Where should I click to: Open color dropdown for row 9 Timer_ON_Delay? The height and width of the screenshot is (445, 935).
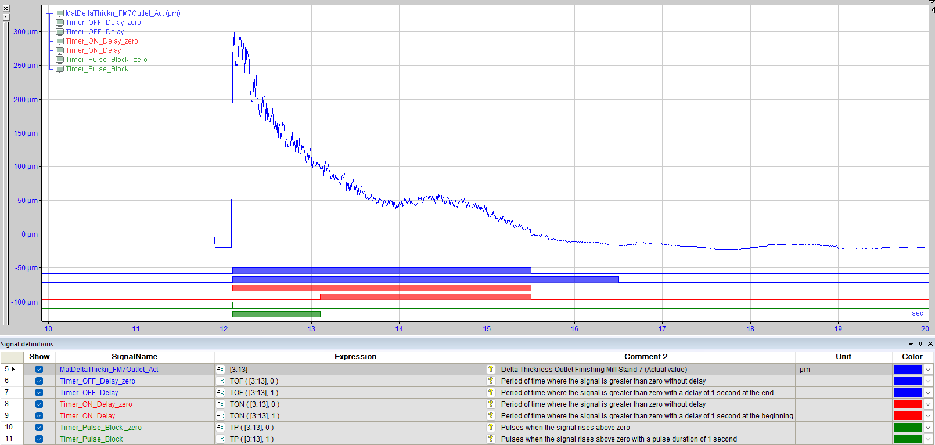pyautogui.click(x=929, y=416)
